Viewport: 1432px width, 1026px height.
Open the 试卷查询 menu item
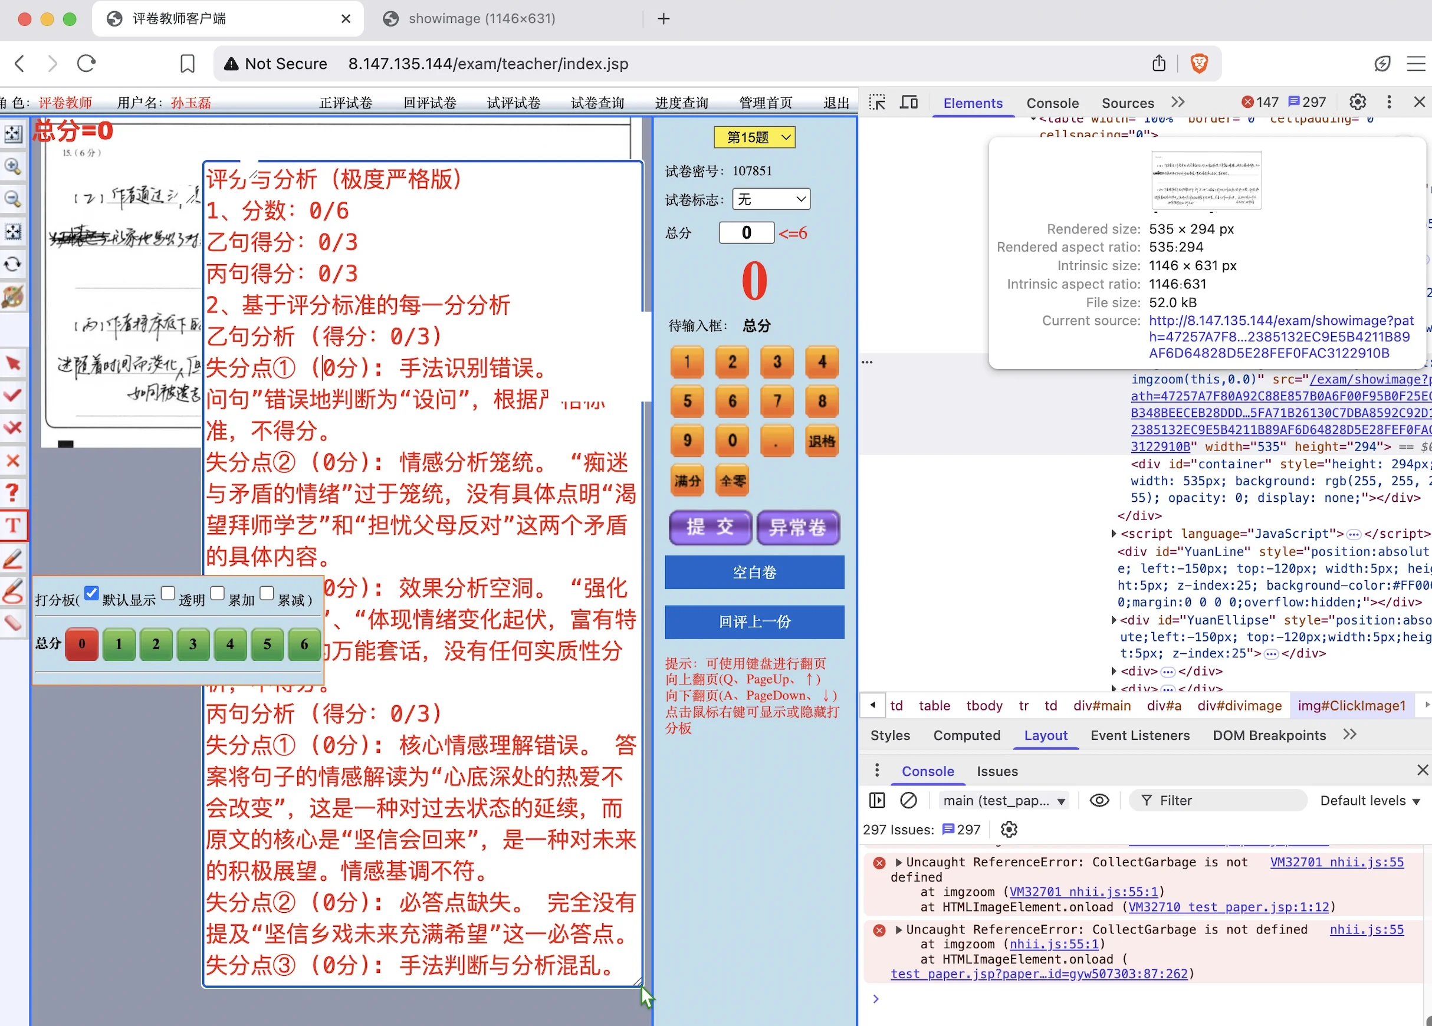click(596, 102)
